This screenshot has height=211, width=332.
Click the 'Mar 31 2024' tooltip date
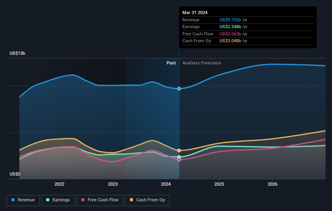point(195,12)
